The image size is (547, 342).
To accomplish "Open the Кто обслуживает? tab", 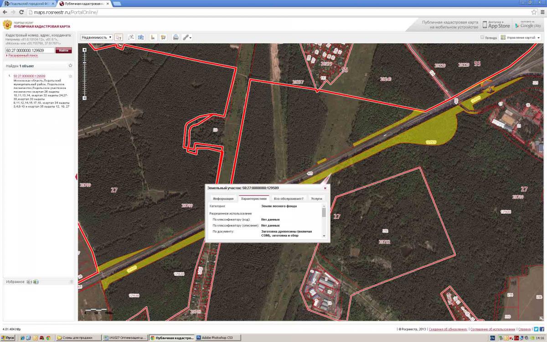I will pyautogui.click(x=289, y=199).
